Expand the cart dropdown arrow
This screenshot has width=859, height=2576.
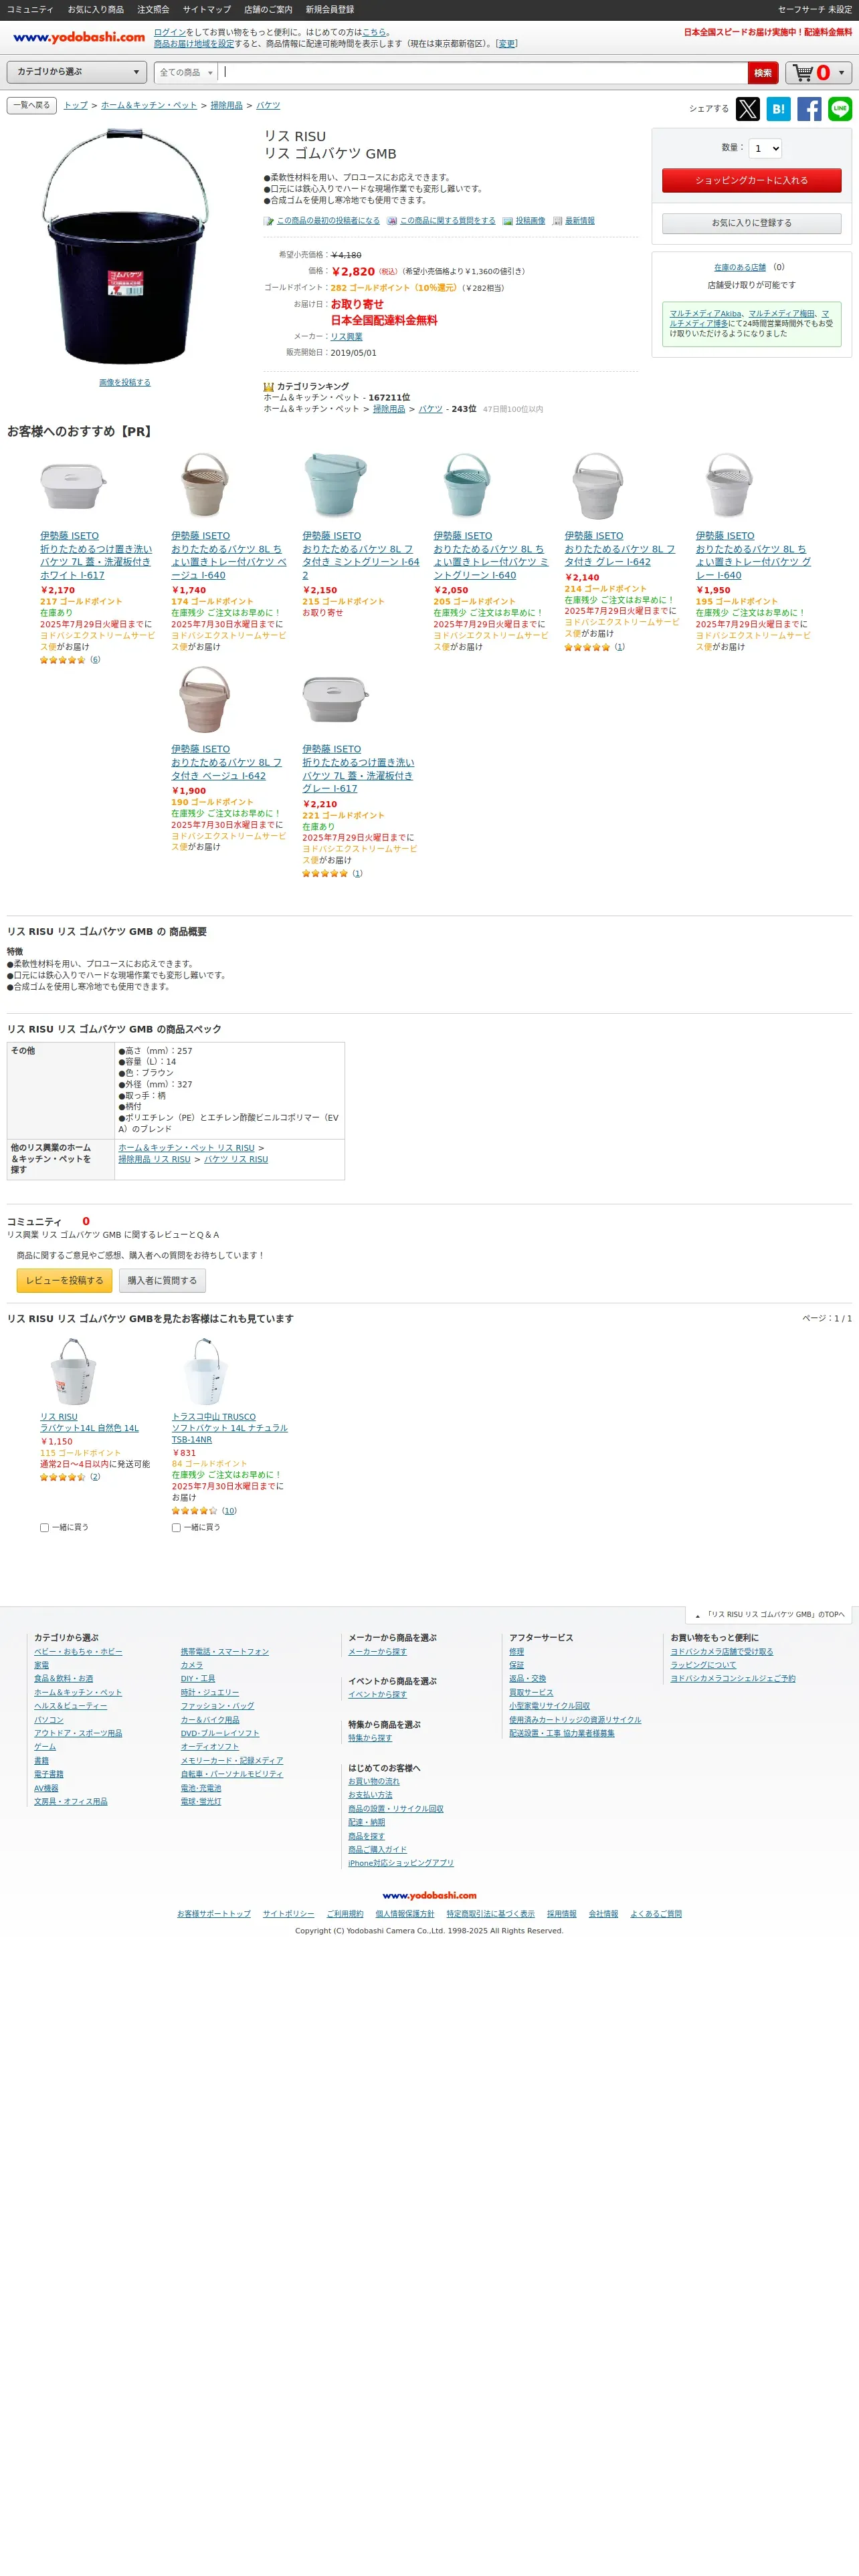[841, 72]
